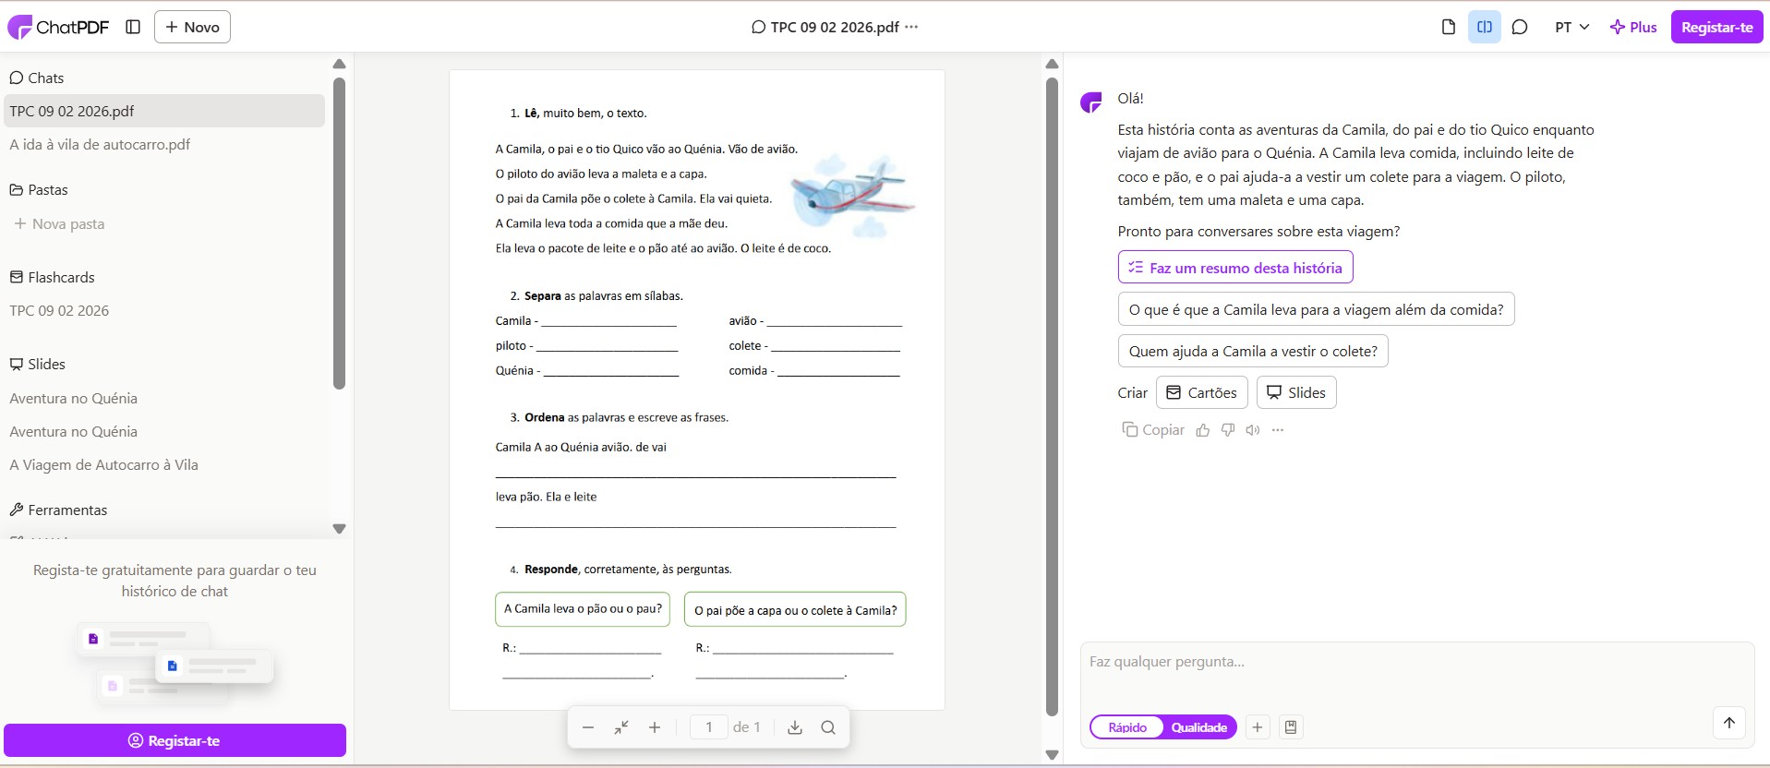Screen dimensions: 1770x768
Task: Open the Flashcards section
Action: click(x=52, y=277)
